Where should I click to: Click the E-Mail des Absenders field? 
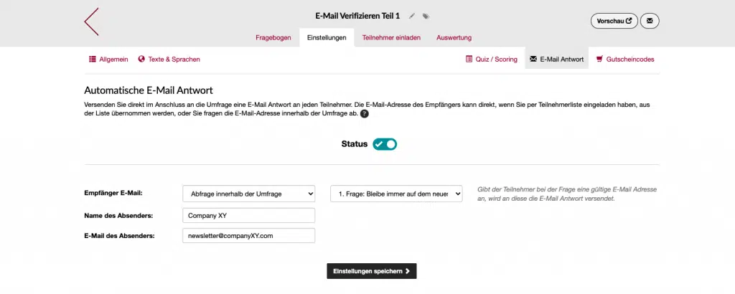pyautogui.click(x=249, y=236)
